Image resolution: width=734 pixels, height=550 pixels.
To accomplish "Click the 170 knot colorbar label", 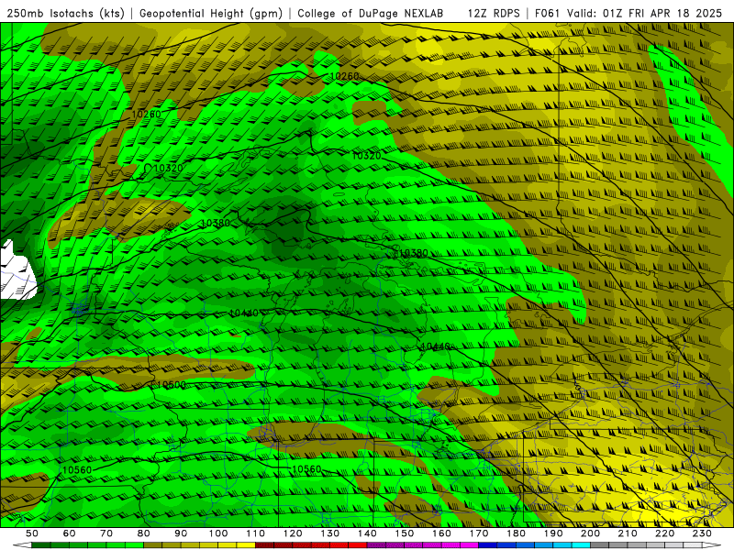I will (x=479, y=533).
